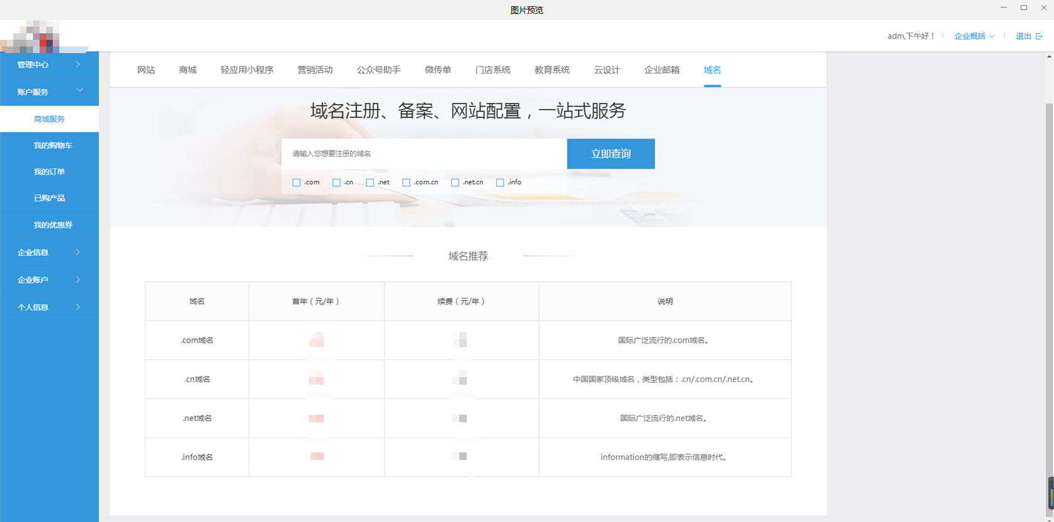Click the logout arrow icon next to 退出
Viewport: 1054px width, 522px height.
click(1039, 36)
